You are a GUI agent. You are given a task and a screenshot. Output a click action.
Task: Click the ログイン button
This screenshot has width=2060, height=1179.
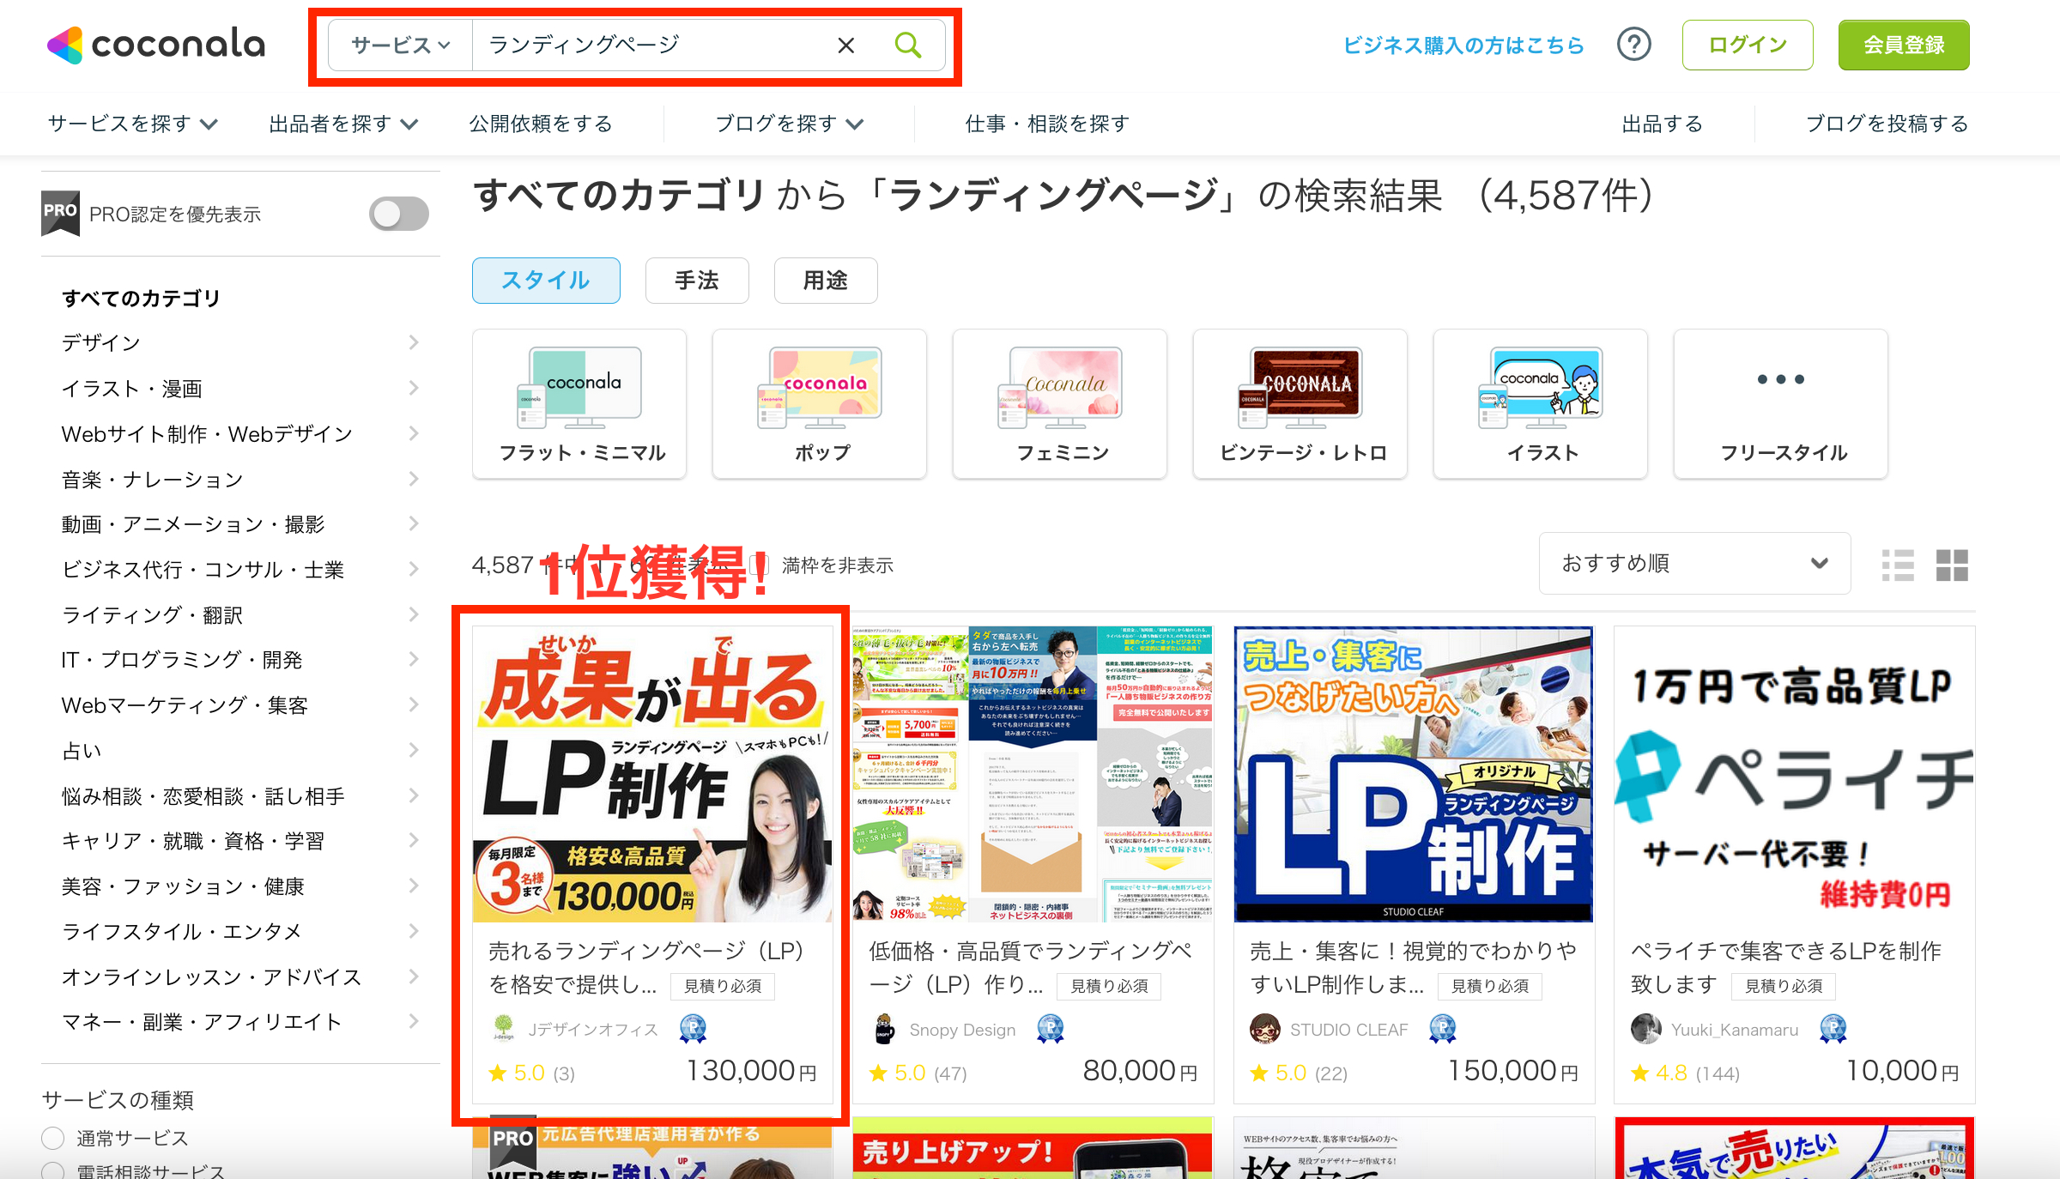click(1748, 45)
